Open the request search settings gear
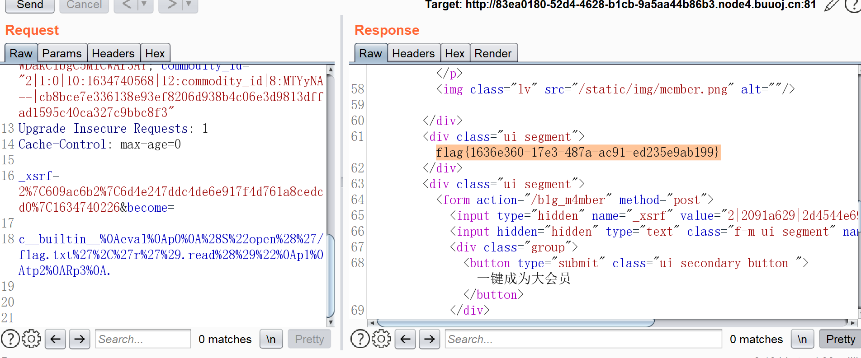 31,339
